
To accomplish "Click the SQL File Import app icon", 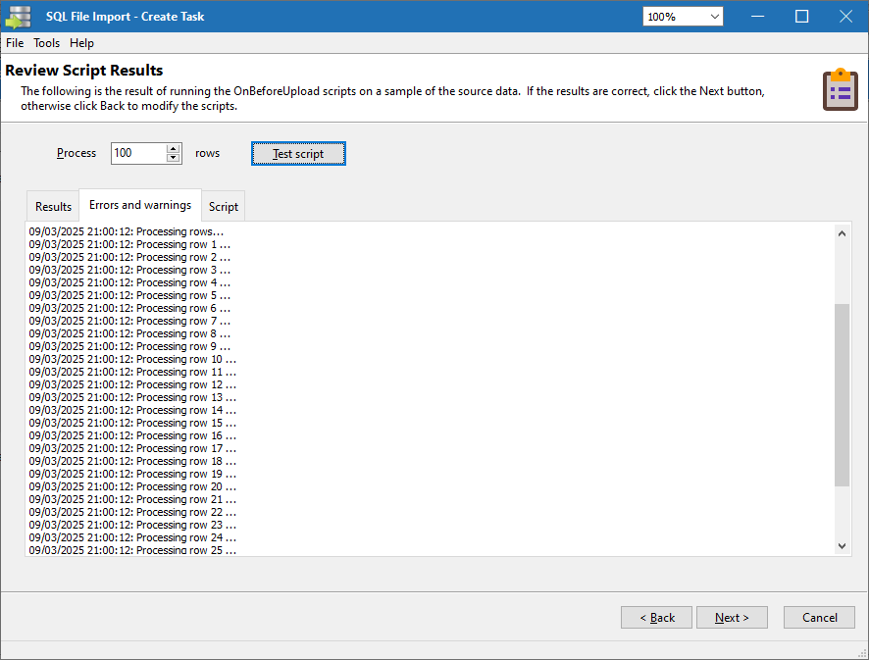I will point(19,17).
